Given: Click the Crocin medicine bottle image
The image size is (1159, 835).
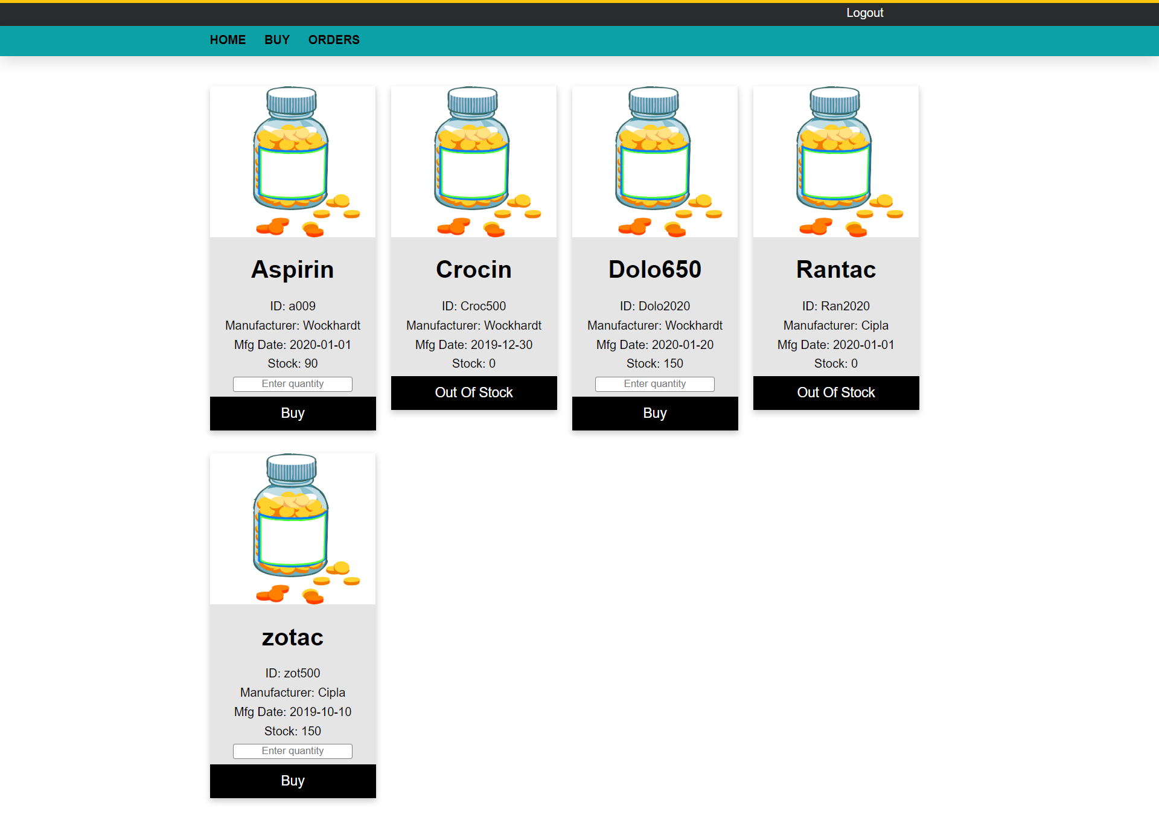Looking at the screenshot, I should [473, 160].
